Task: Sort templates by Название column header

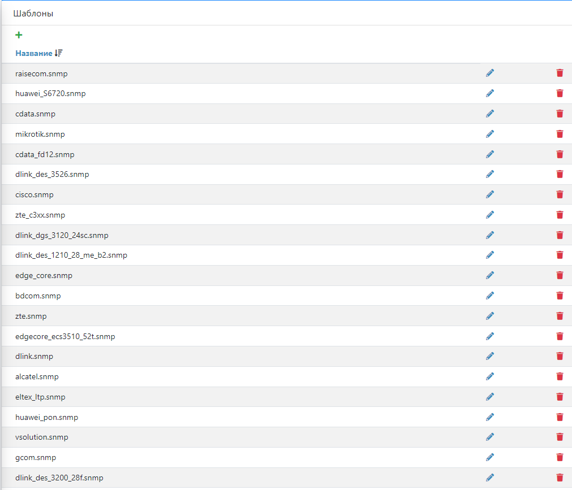Action: (x=33, y=53)
